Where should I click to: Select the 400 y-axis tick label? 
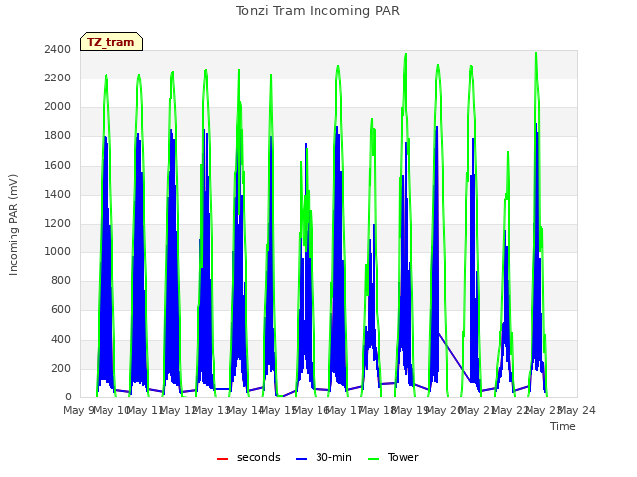point(61,339)
